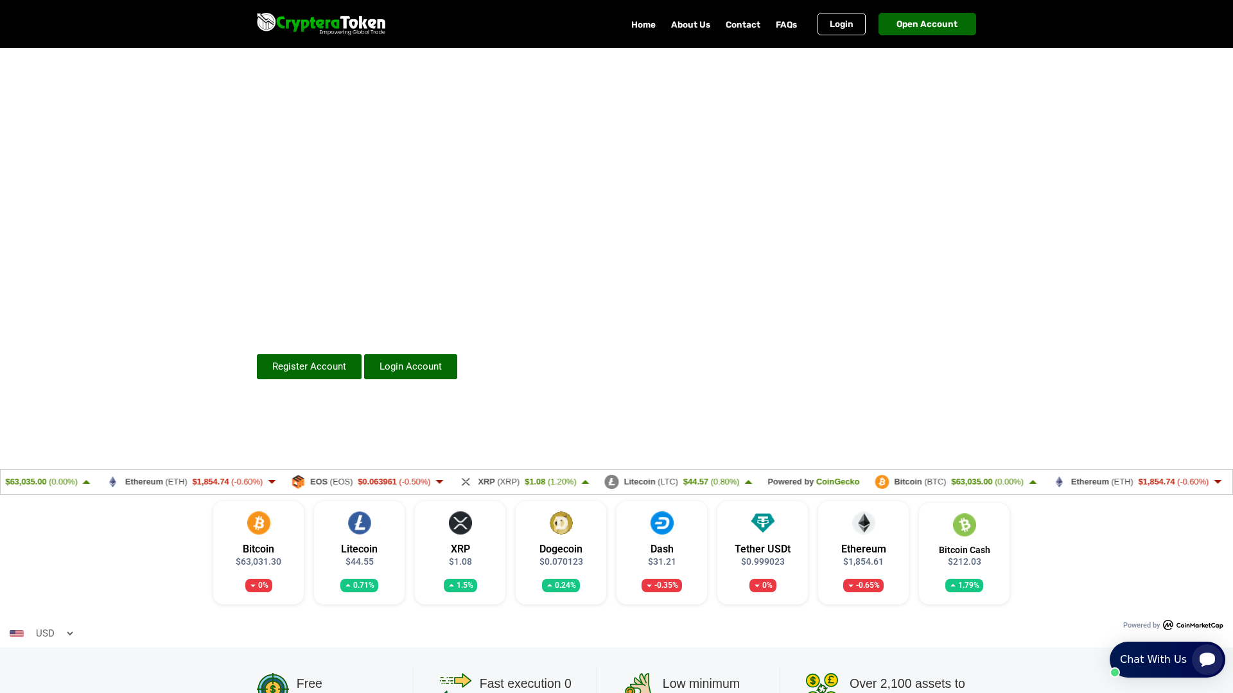This screenshot has height=693, width=1233.
Task: Open the Contact page
Action: click(x=743, y=24)
